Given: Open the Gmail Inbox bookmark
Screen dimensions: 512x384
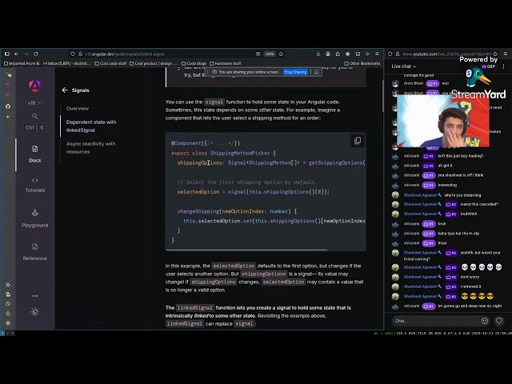Looking at the screenshot, I should click(x=67, y=63).
